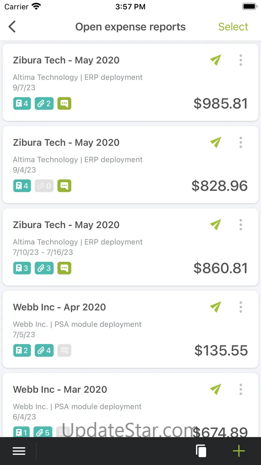261x465 pixels.
Task: Tap greyed comments icon on Webb Inc Apr report
Action: [64, 351]
